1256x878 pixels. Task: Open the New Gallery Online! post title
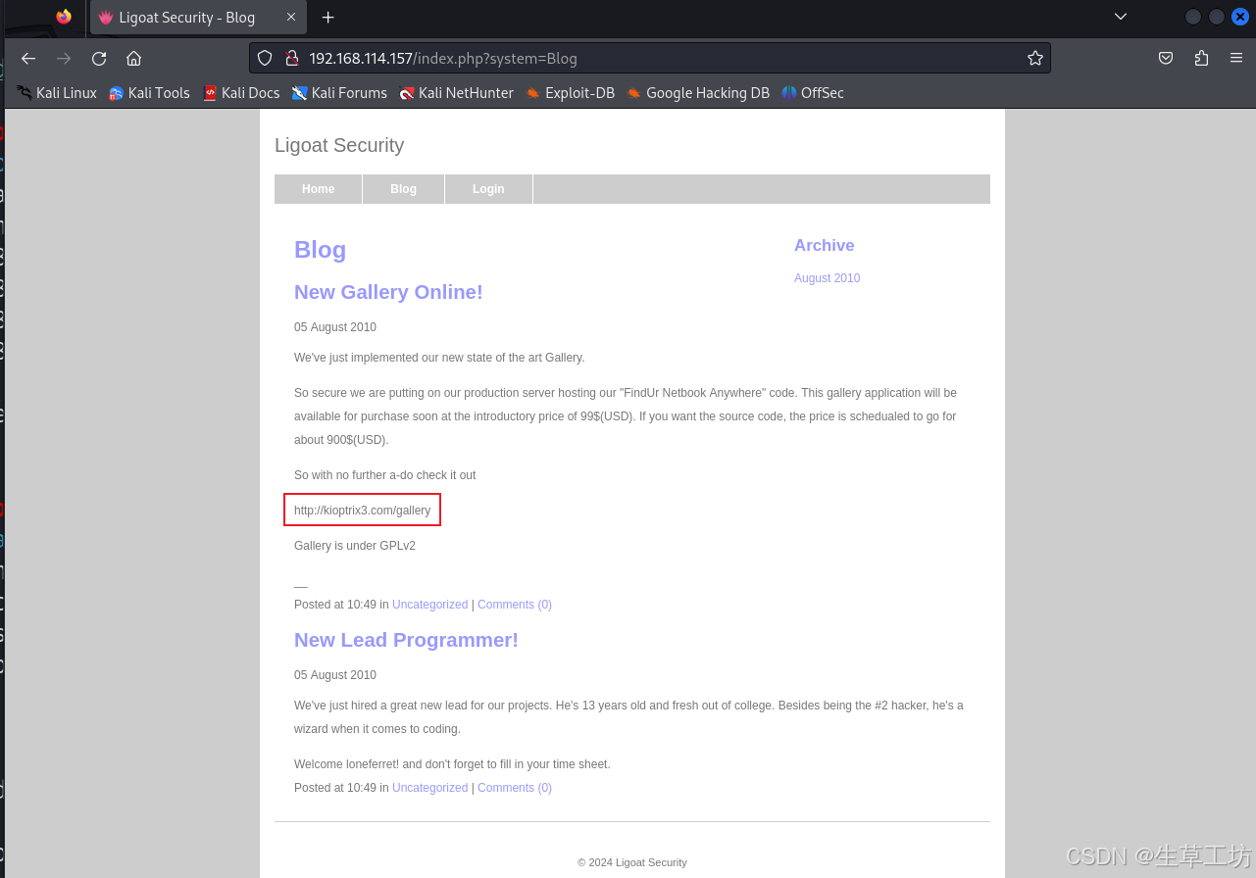point(388,292)
